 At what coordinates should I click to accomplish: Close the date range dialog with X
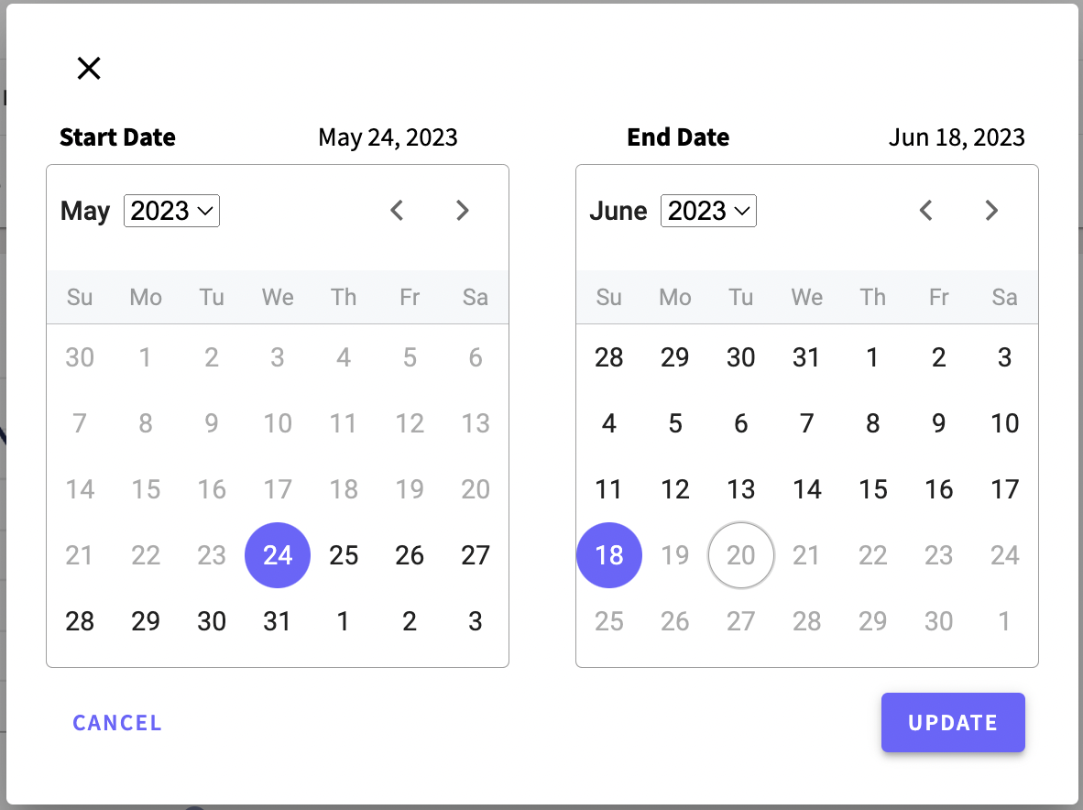point(89,68)
